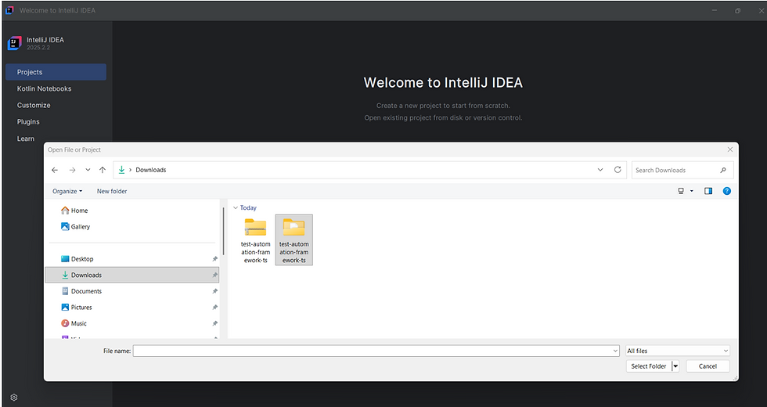Expand the File name dropdown arrow
767x407 pixels.
[615, 351]
